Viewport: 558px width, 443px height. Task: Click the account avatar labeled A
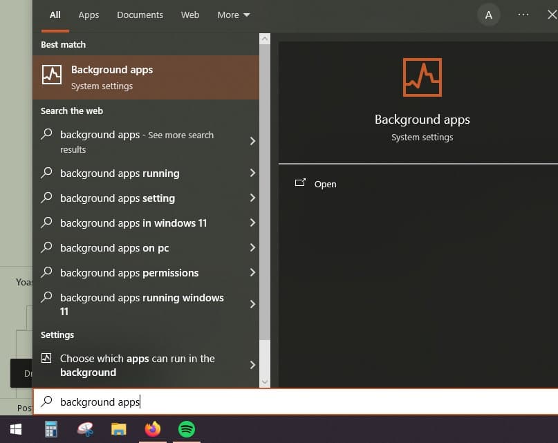tap(489, 15)
